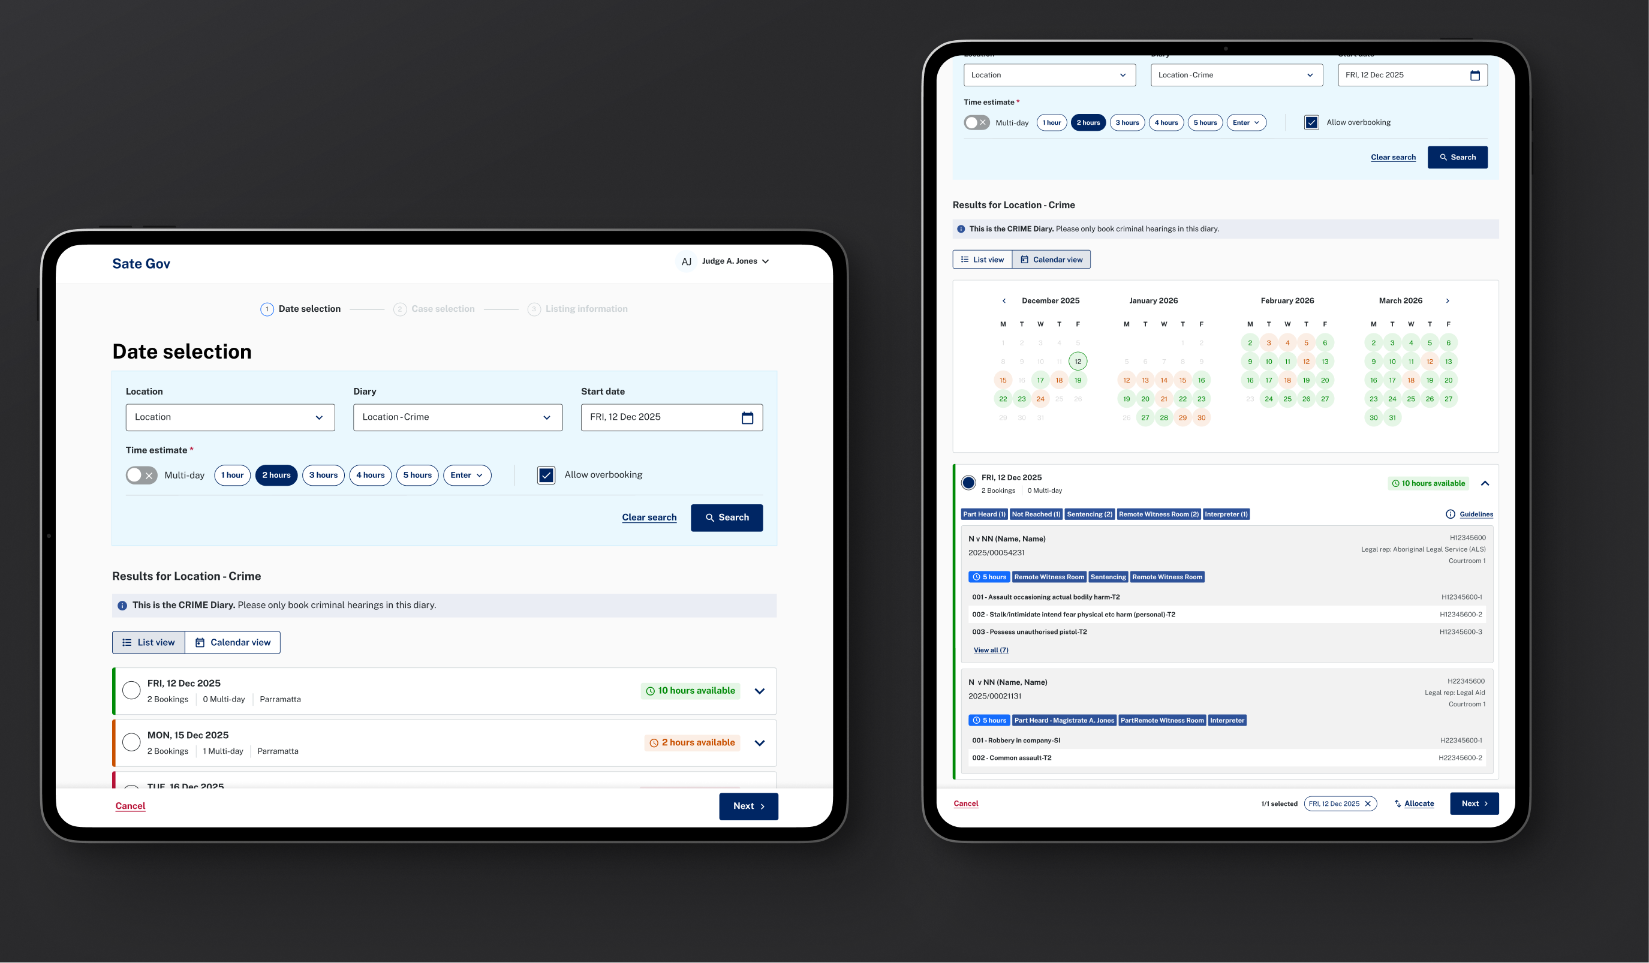Expand MON, 15 Dec 2025 row chevron
Image resolution: width=1649 pixels, height=963 pixels.
pos(760,743)
